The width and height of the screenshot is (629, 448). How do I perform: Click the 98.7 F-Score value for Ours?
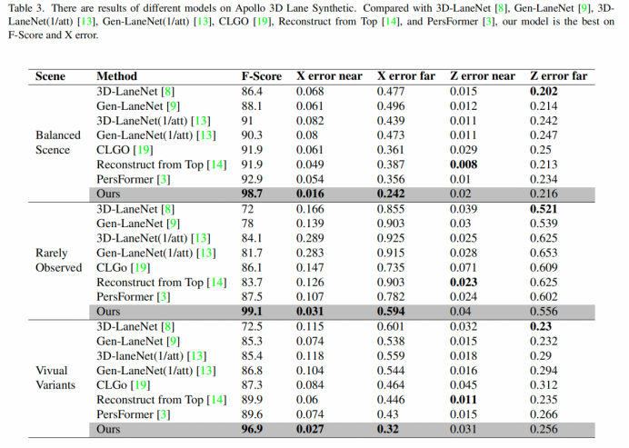tap(252, 194)
